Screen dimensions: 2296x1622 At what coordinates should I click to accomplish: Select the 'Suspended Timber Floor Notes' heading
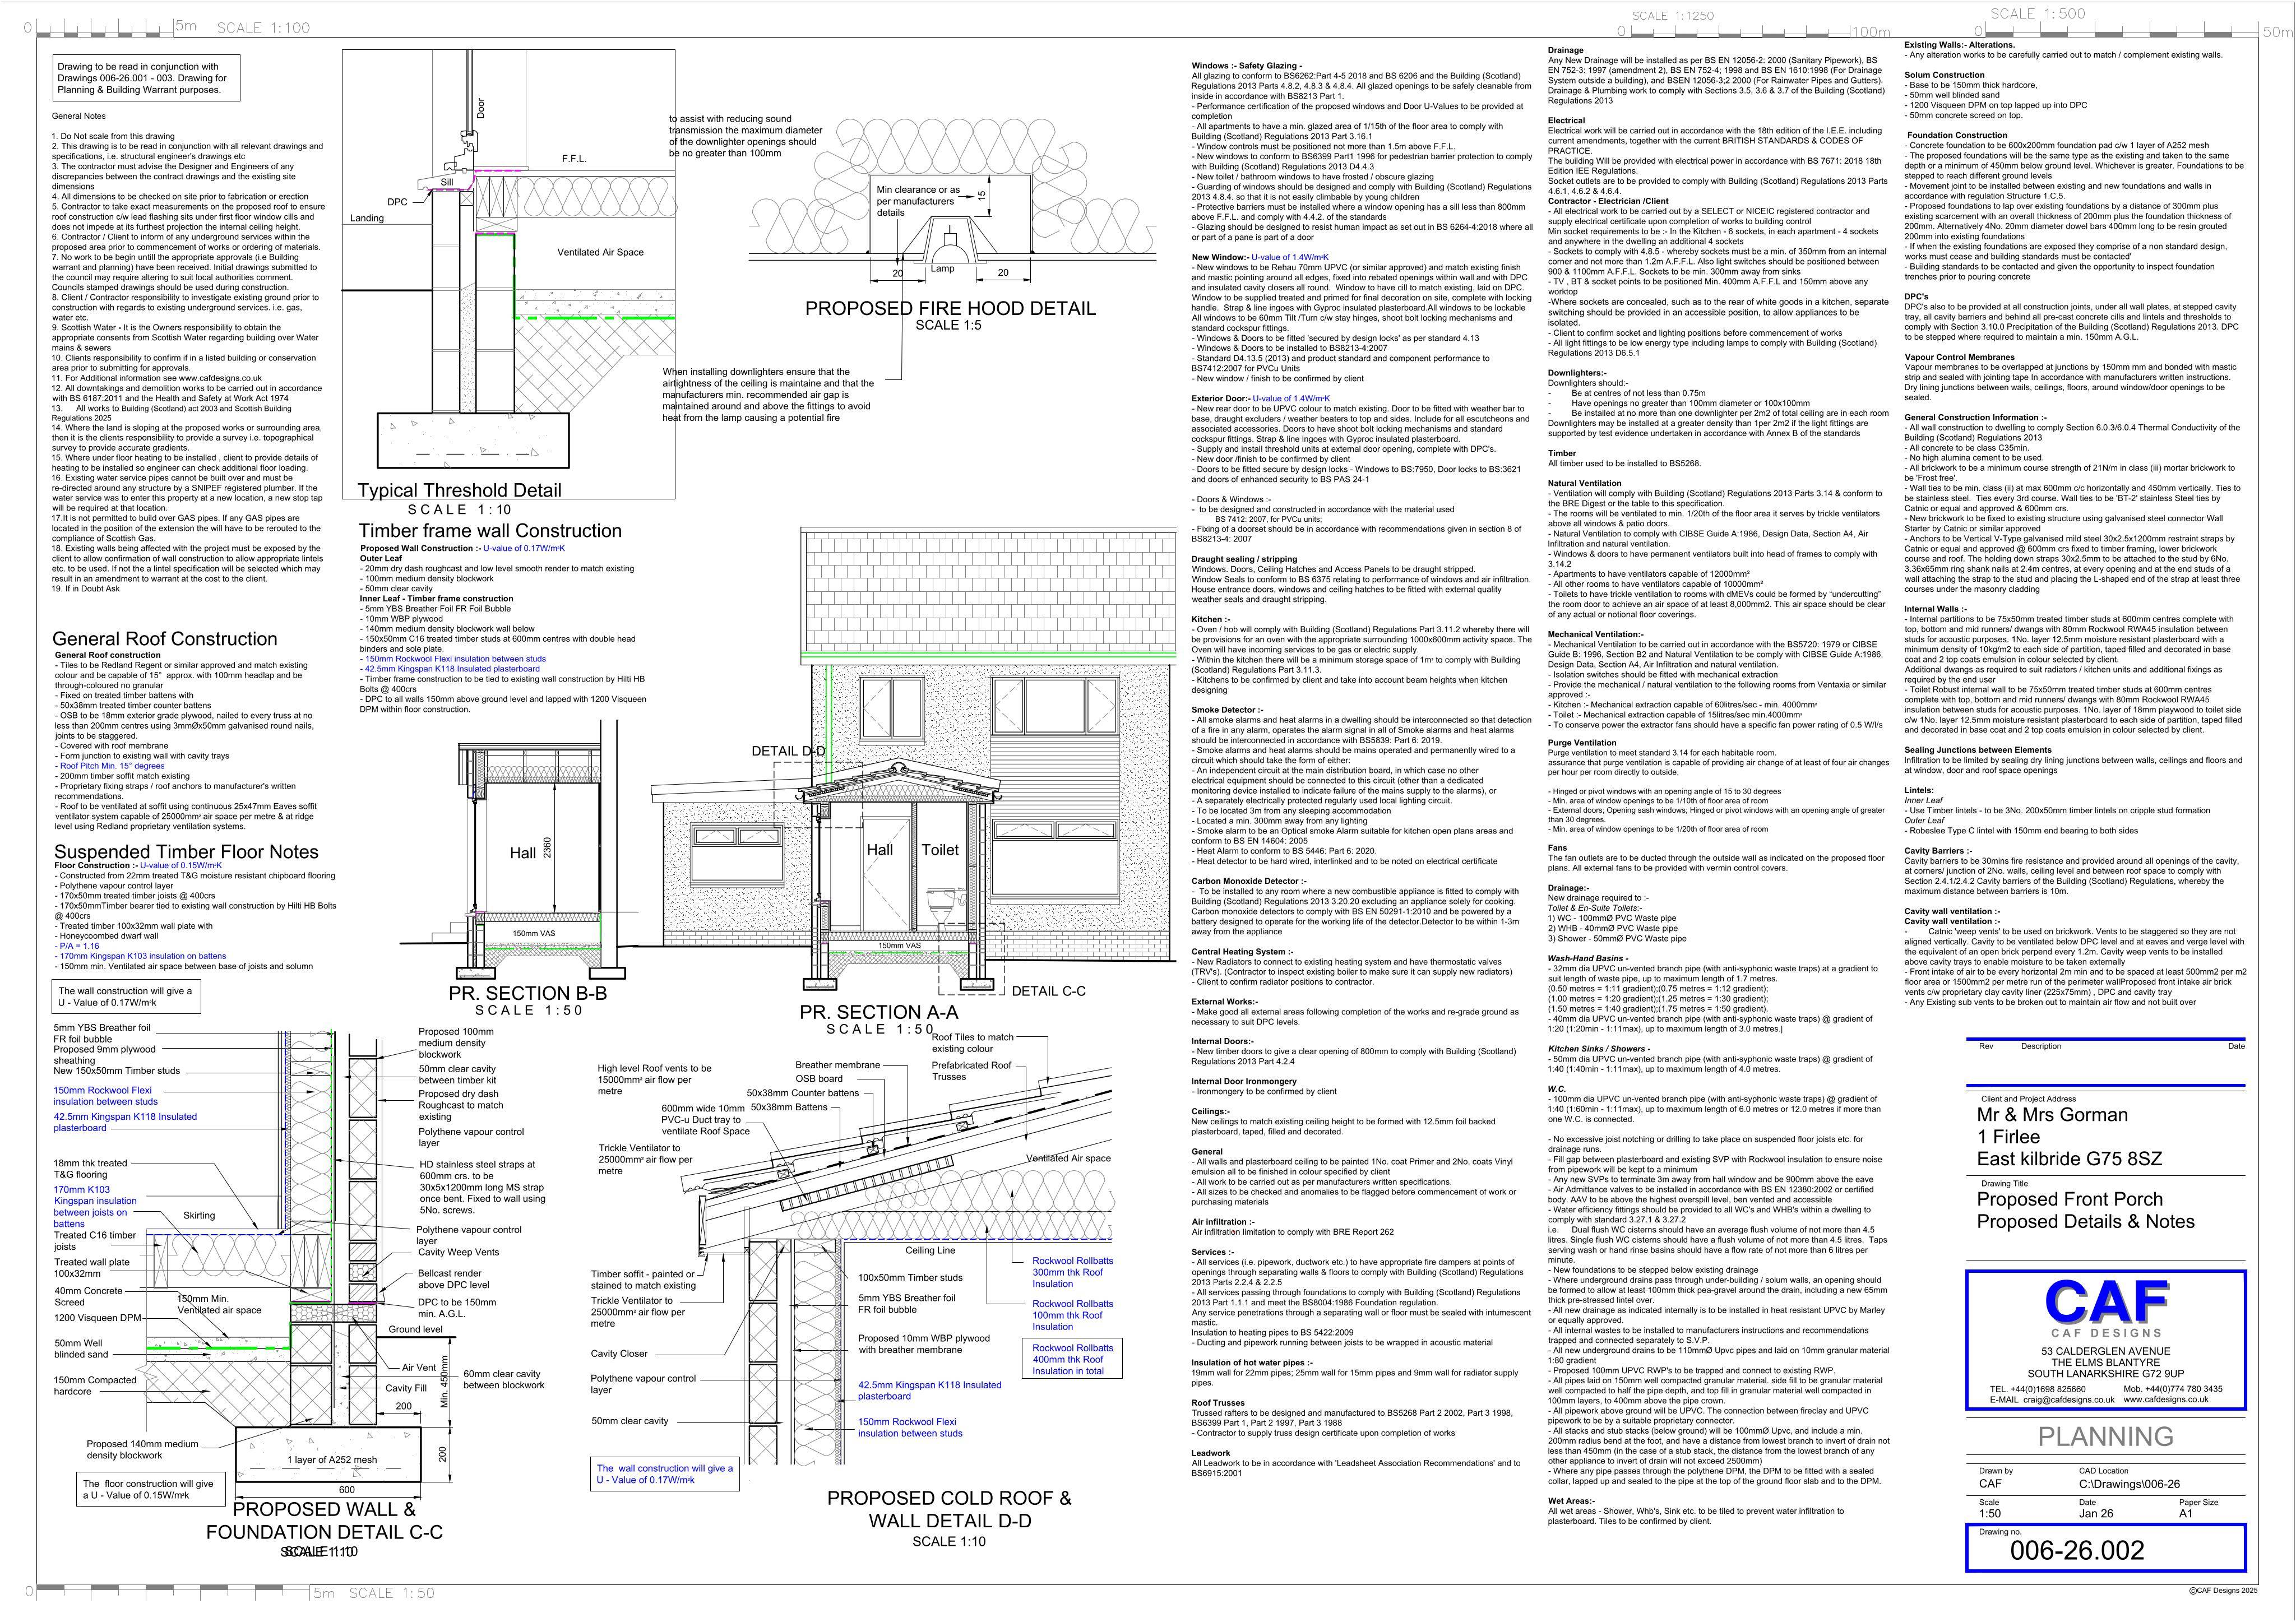coord(186,852)
